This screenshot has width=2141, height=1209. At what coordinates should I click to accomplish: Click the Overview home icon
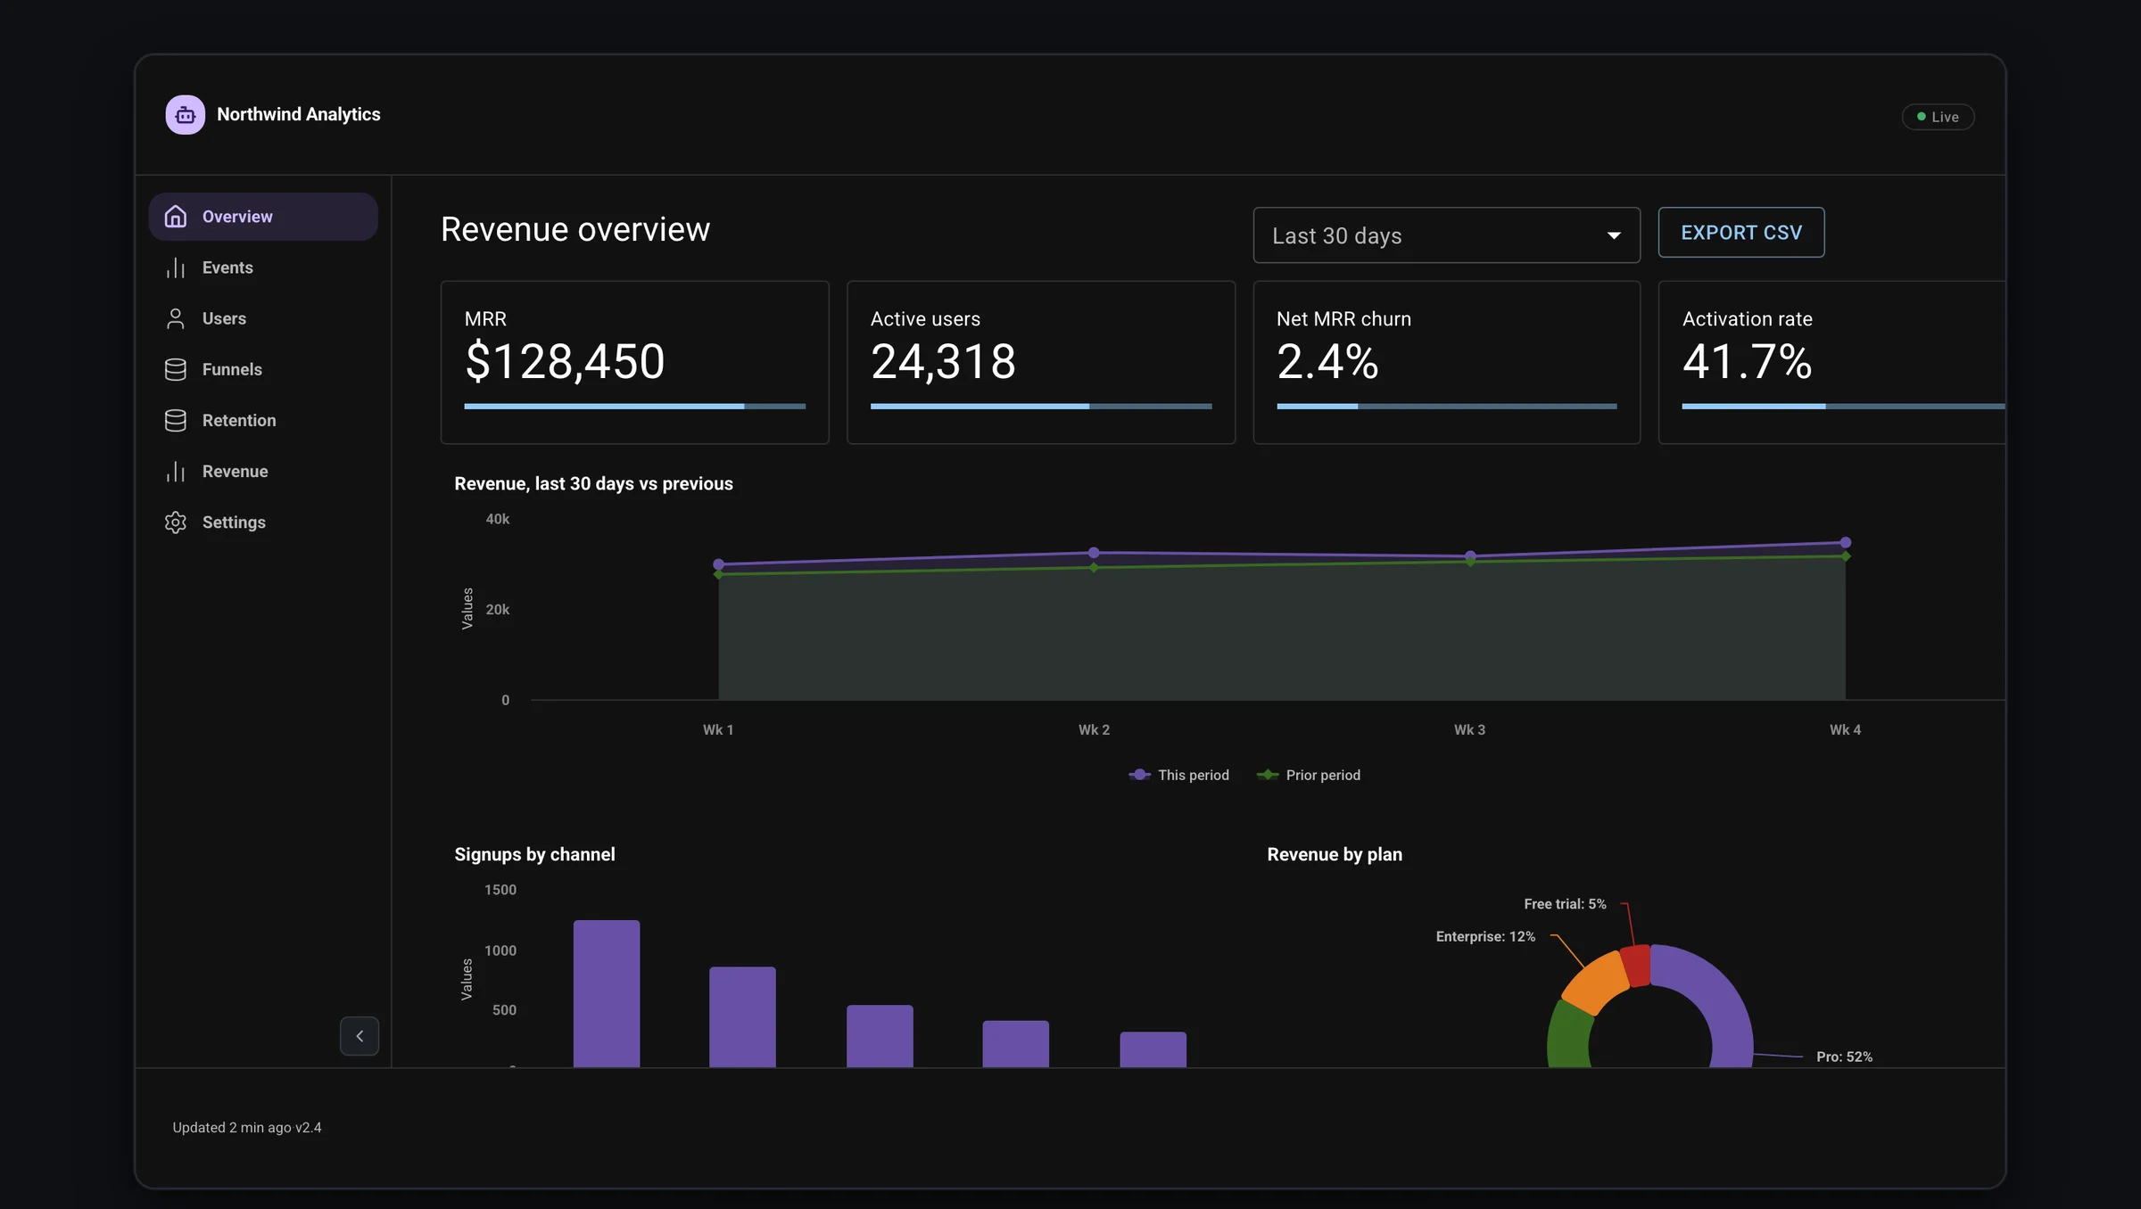176,217
